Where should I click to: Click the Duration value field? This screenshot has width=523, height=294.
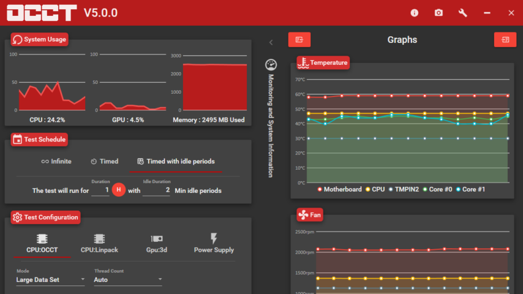100,190
